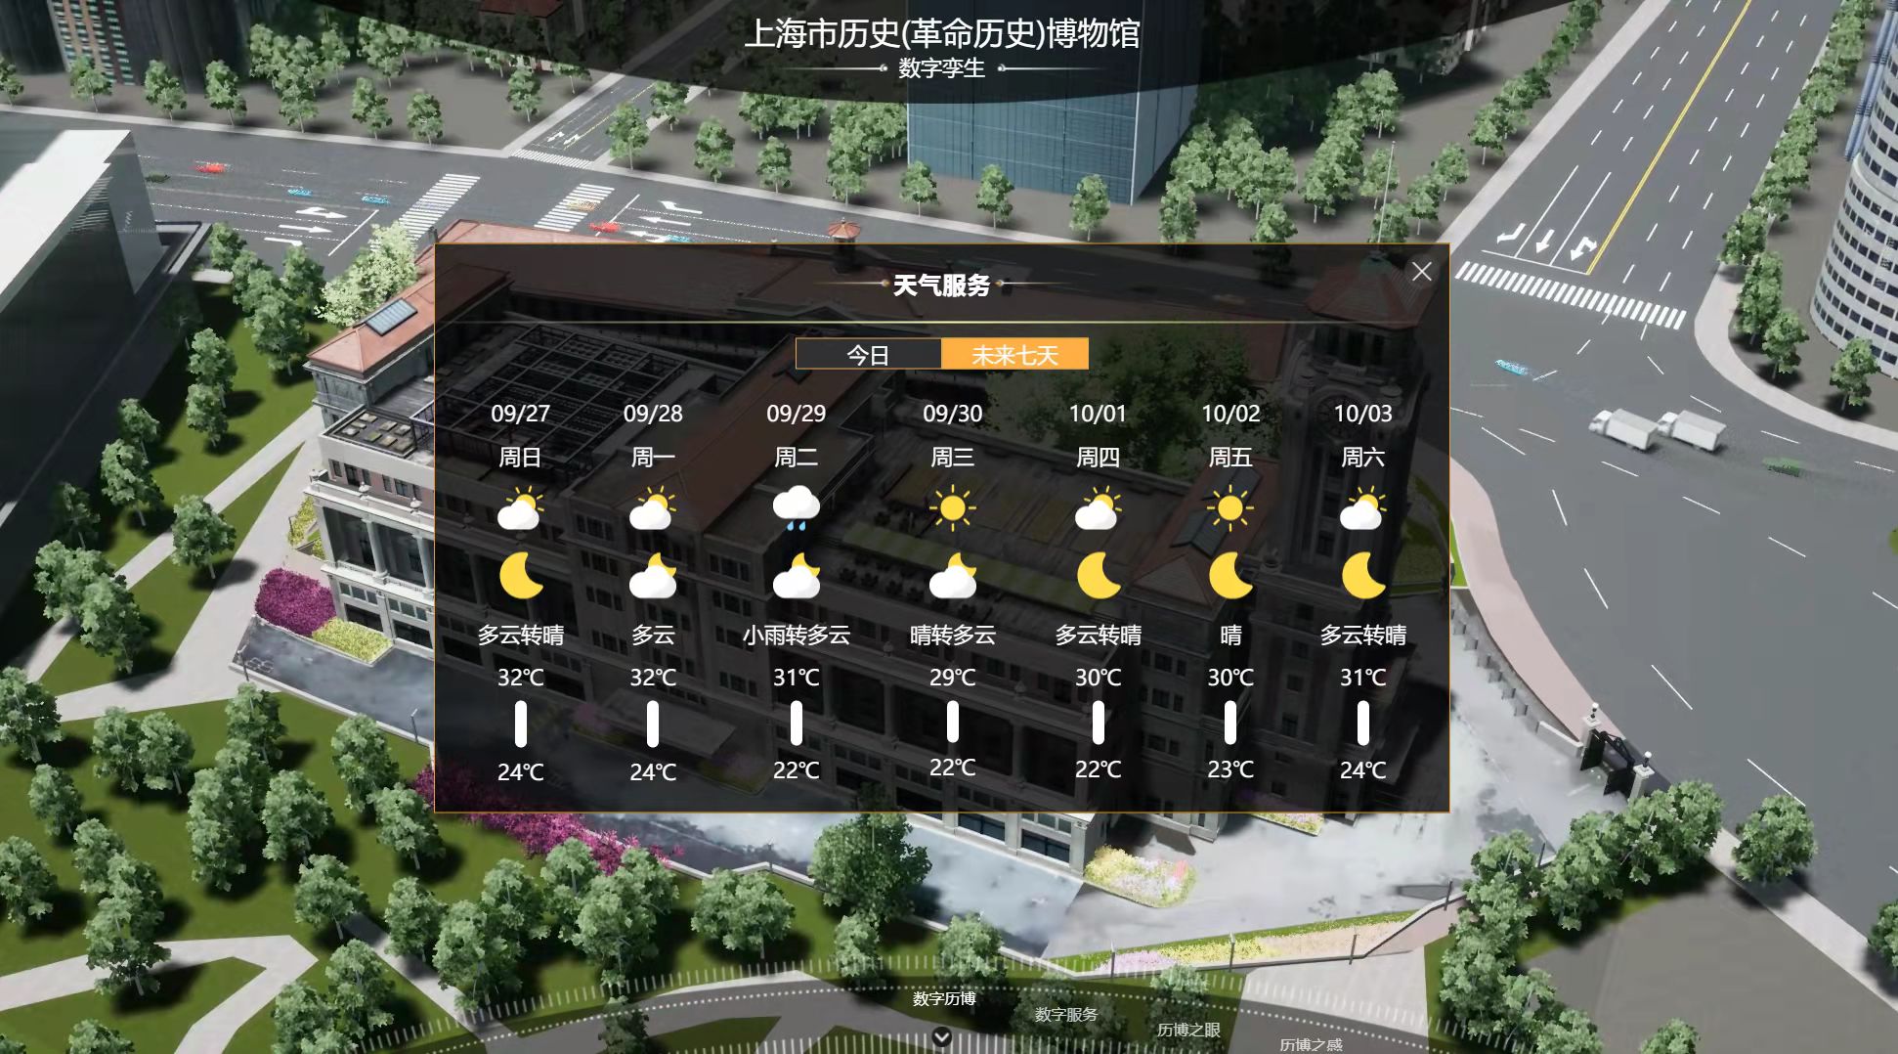1898x1054 pixels.
Task: Click the 小雨转多云 forecast text
Action: (796, 636)
